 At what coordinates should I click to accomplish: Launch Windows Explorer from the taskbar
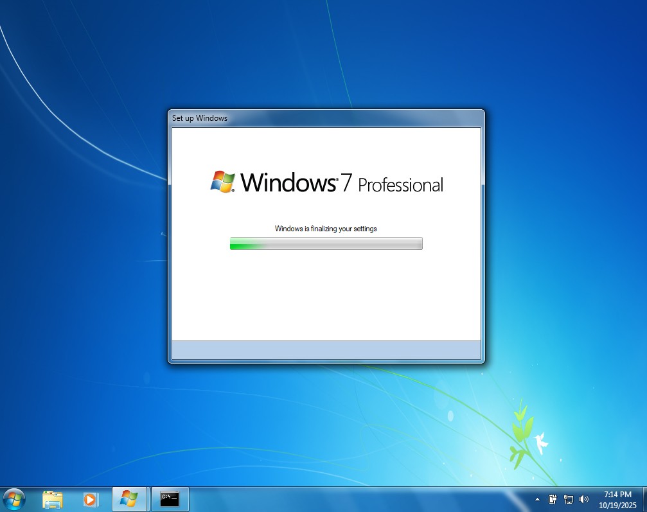(53, 499)
